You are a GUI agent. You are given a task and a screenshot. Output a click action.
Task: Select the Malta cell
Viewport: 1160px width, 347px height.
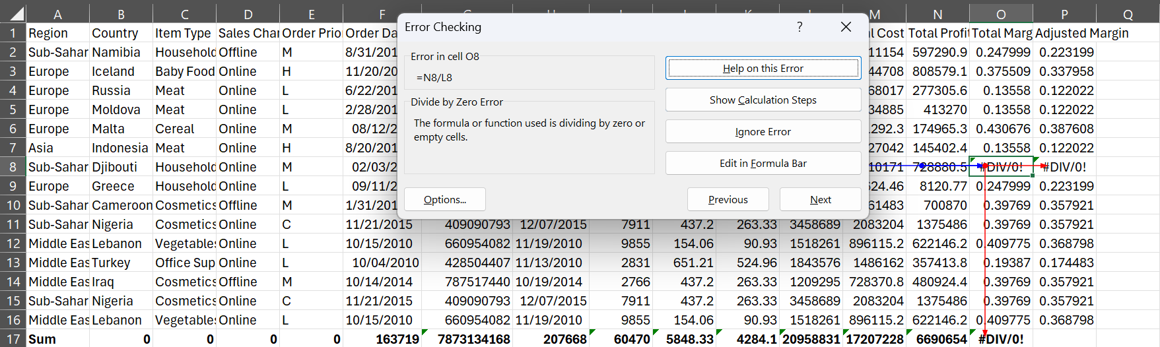(121, 129)
